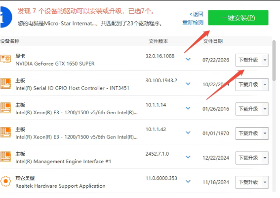The width and height of the screenshot is (280, 198).
Task: Click file date 07/22/2026
Action: tap(216, 60)
